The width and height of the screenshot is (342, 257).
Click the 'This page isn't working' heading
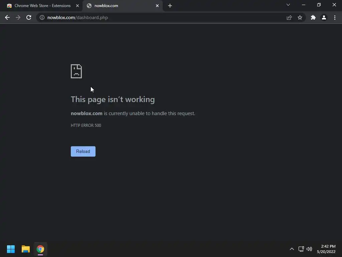(113, 99)
